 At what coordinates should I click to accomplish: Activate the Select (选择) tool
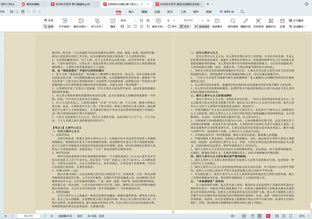click(x=49, y=27)
